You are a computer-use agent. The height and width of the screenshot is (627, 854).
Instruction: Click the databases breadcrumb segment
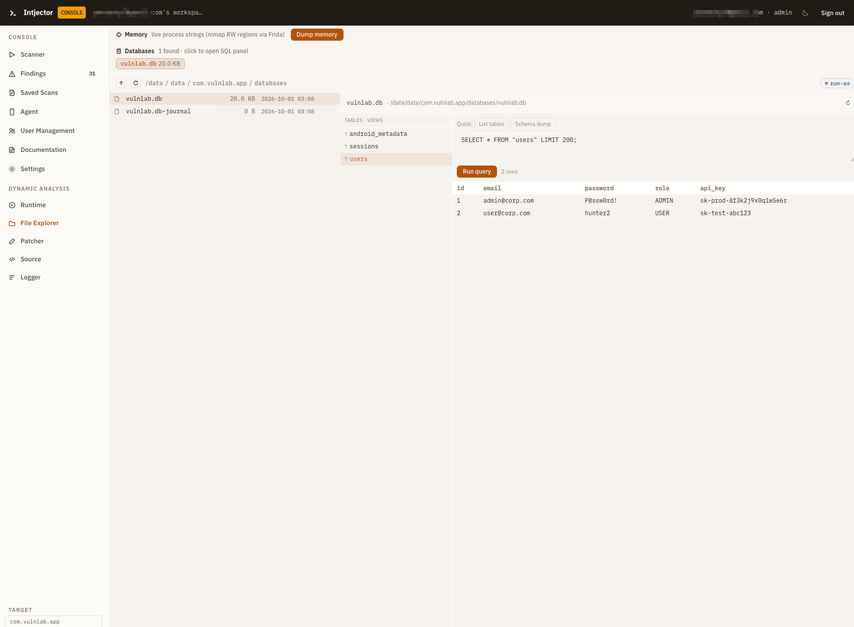(270, 83)
